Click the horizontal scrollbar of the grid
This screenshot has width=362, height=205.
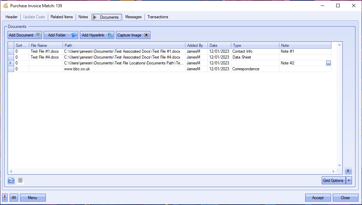(x=172, y=171)
